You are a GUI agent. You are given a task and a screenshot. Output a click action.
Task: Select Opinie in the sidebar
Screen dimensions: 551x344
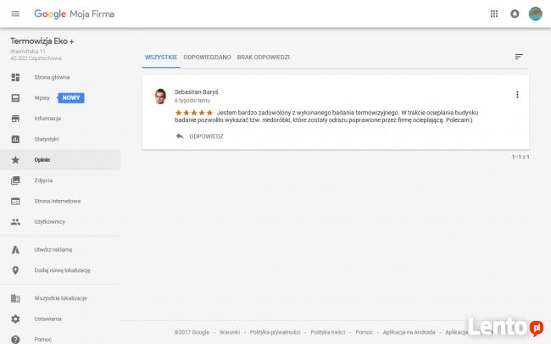(42, 160)
